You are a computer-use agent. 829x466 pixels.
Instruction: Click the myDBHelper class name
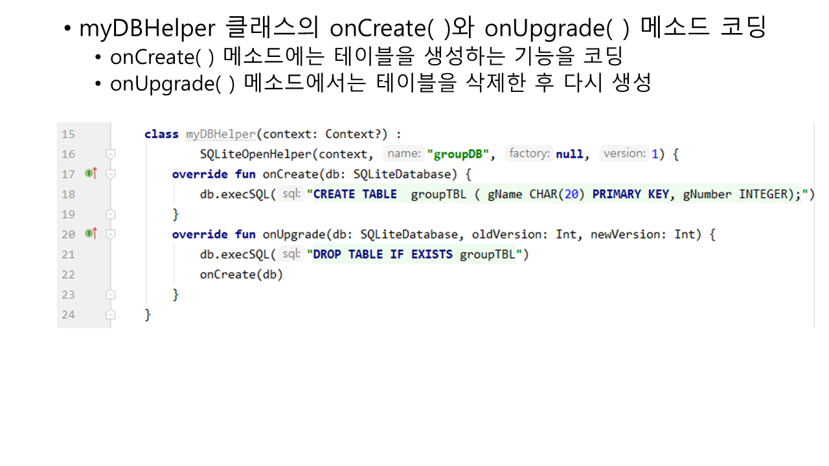coord(220,134)
